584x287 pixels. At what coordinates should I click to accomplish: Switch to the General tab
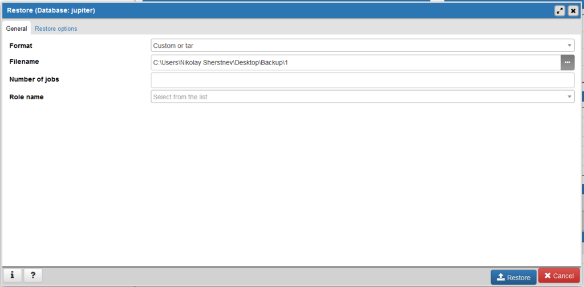point(17,29)
